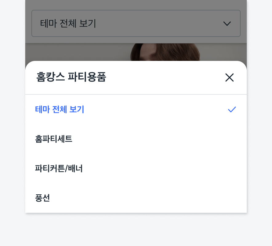Click the light gray area below the sheet
The width and height of the screenshot is (272, 246).
(136, 230)
